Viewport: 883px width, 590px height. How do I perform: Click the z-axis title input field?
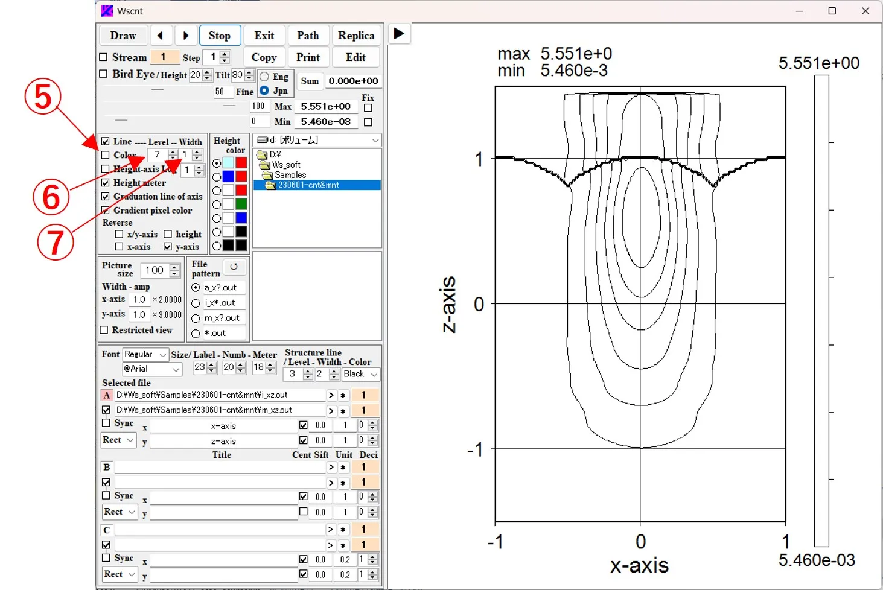[223, 441]
